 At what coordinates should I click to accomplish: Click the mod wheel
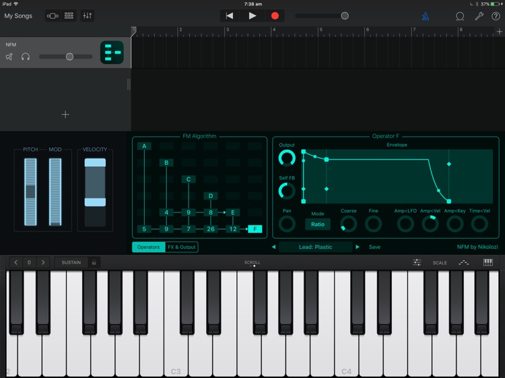[55, 192]
